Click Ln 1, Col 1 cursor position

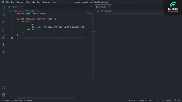(132, 101)
